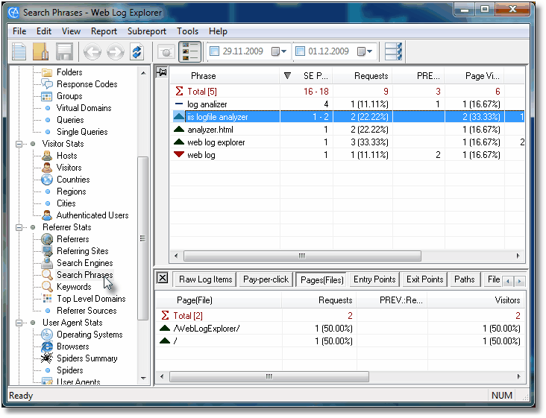Click the refresh report toolbar icon

137,52
